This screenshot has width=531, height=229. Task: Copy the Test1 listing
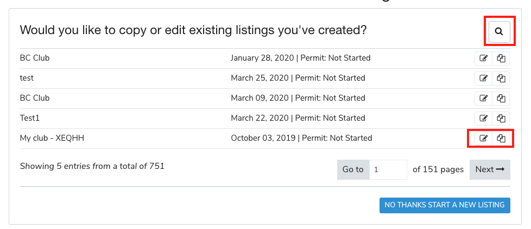coord(501,119)
